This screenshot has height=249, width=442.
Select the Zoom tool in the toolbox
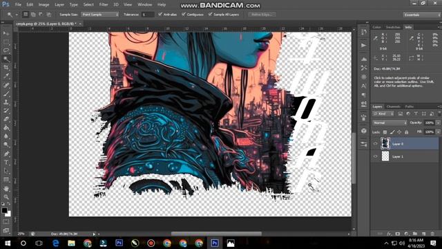[x=6, y=197]
